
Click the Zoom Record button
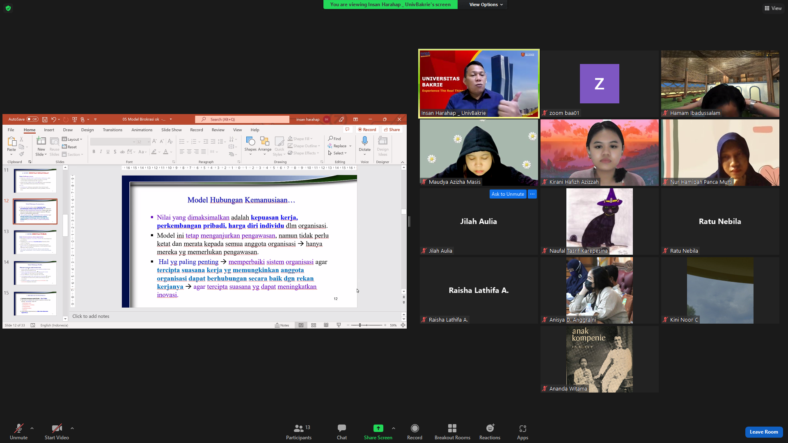coord(415,432)
